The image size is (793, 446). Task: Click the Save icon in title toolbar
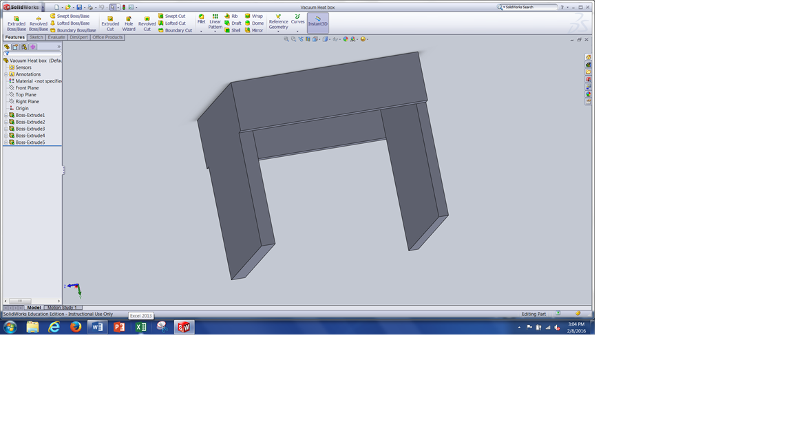point(79,7)
